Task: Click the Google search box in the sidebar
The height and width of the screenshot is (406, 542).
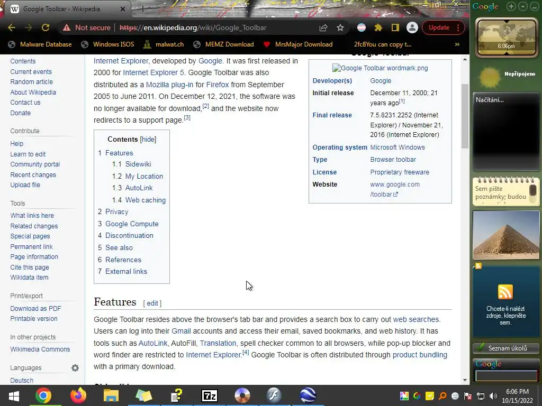Action: pyautogui.click(x=506, y=376)
